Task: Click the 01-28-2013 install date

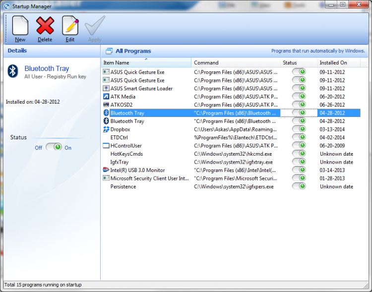Action: [332, 178]
